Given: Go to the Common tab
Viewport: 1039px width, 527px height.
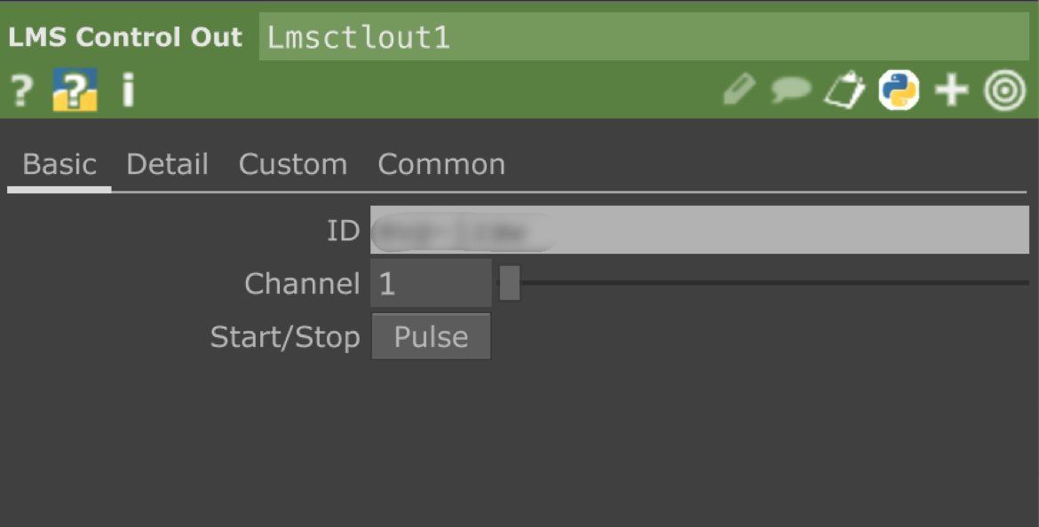Looking at the screenshot, I should click(441, 165).
